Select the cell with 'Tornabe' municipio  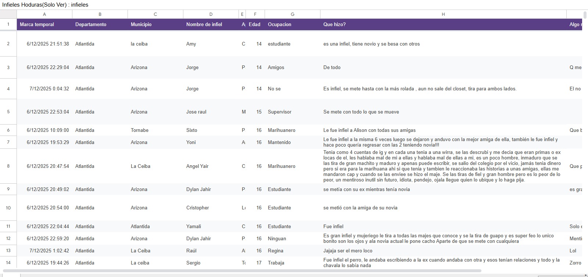click(155, 130)
